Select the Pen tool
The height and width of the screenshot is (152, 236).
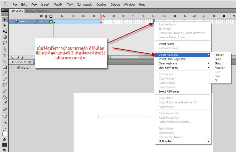click(x=5, y=50)
